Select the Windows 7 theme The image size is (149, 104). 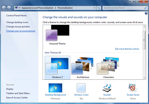click(57, 68)
